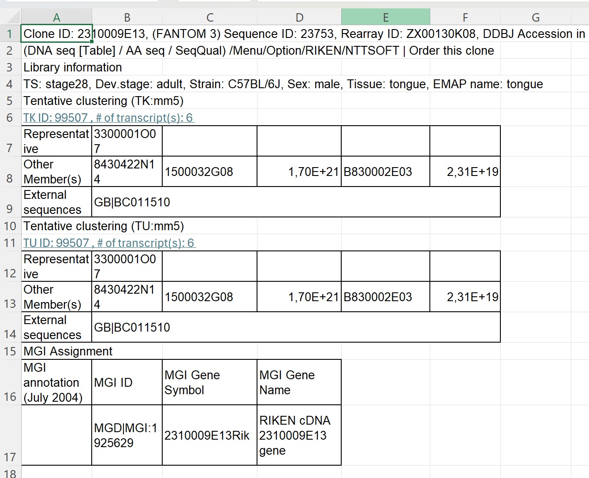Image resolution: width=589 pixels, height=478 pixels.
Task: Click Tentative clustering (TU:mm5) cell
Action: click(x=104, y=226)
